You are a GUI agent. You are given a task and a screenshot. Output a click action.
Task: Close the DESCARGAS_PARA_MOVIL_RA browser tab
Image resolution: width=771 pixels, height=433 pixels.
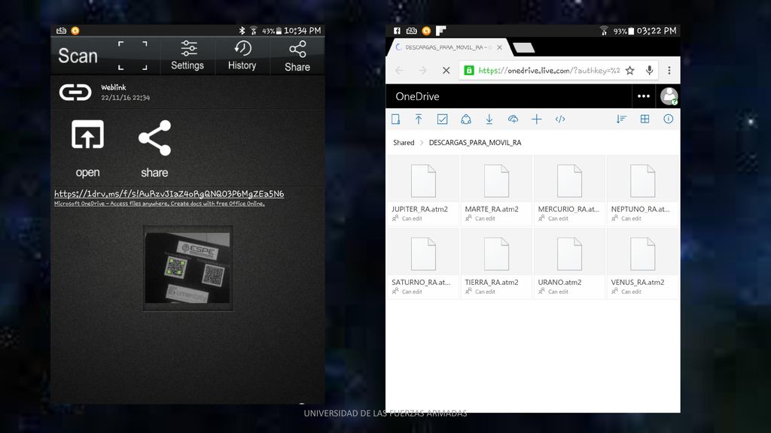coord(500,47)
